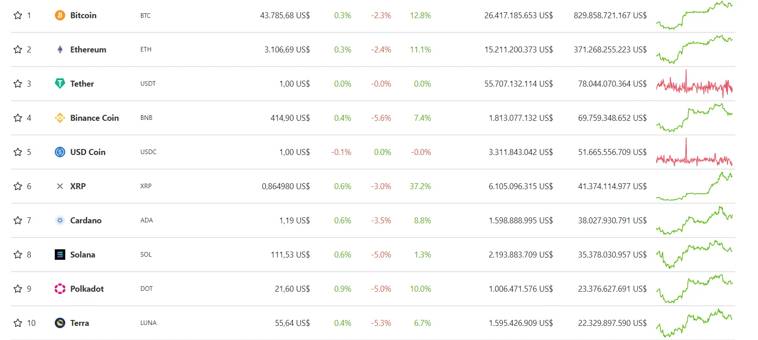Viewport: 758px width, 340px height.
Task: View Bitcoin 7-day sparkline chart
Action: [x=695, y=15]
